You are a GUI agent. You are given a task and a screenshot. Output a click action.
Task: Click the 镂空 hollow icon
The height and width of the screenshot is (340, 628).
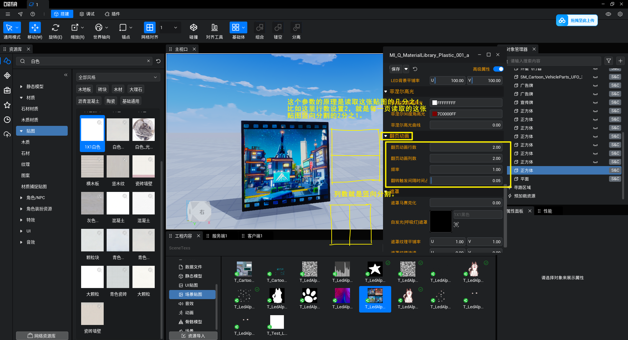click(x=278, y=27)
